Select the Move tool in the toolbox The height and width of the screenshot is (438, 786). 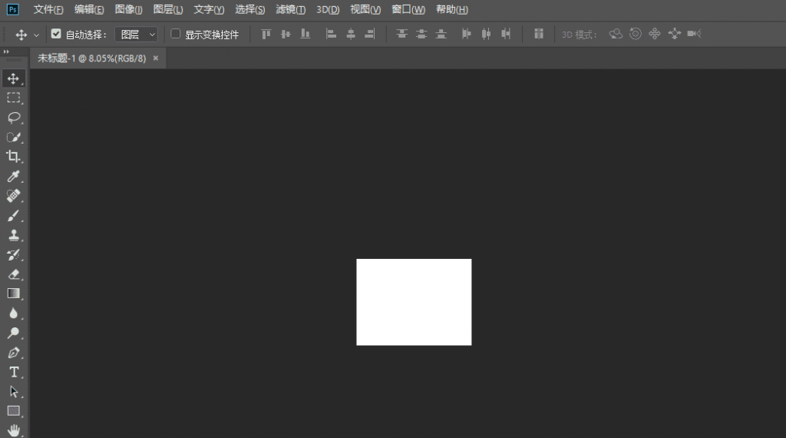(14, 79)
